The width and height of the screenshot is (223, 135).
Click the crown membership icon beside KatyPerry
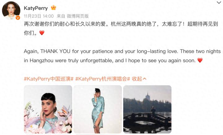click(54, 8)
